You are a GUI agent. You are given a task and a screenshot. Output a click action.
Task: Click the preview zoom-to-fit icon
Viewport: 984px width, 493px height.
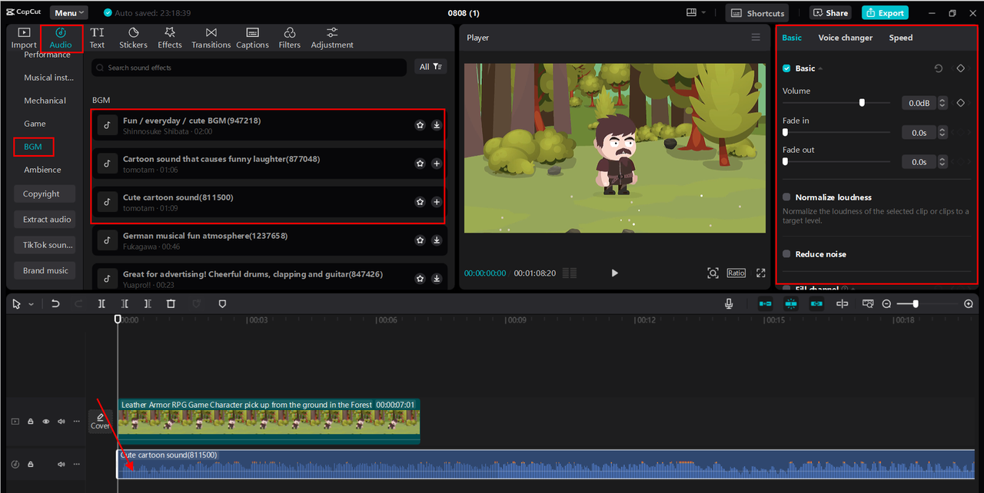(713, 273)
